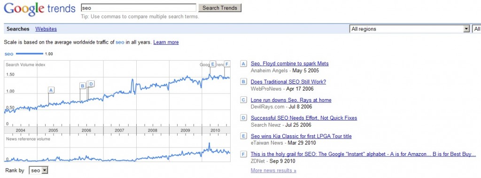Viewport: 481px width, 178px height.
Task: Click the A icon beside the Mets headline
Action: coord(244,64)
